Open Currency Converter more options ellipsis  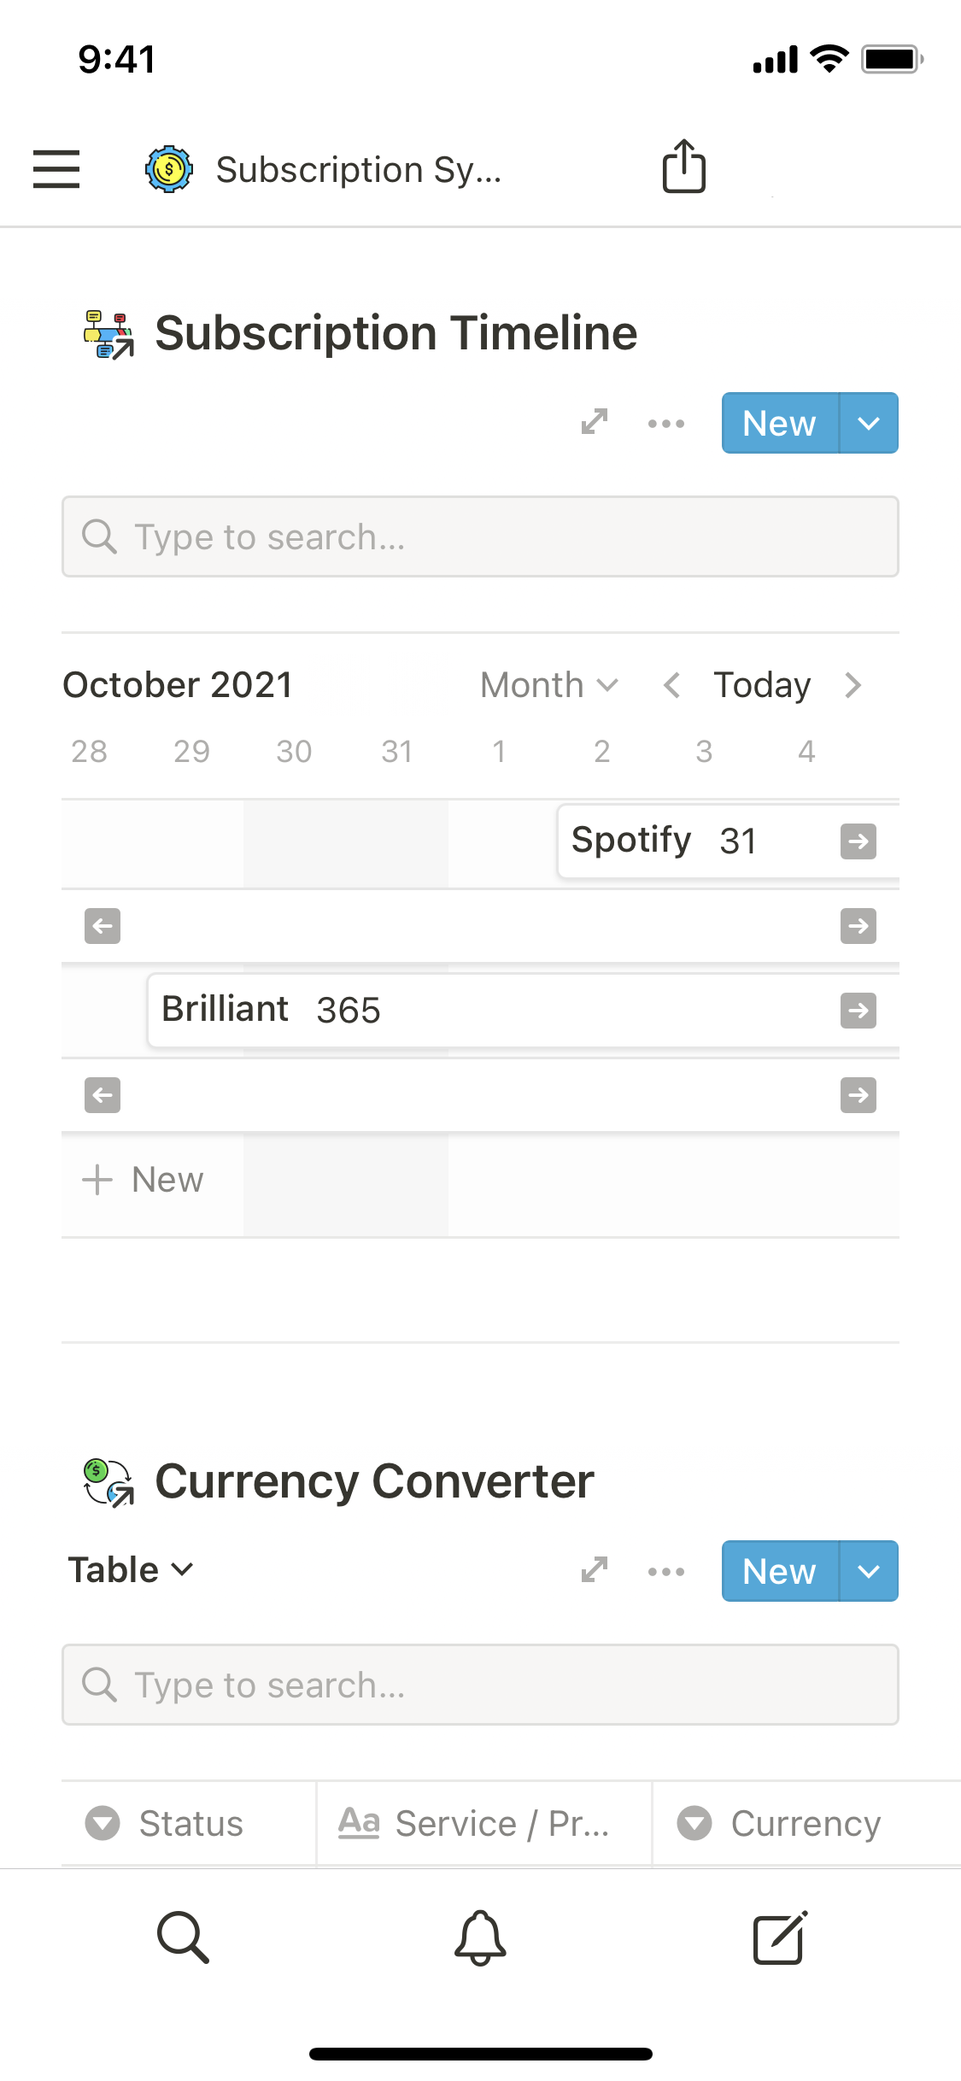pos(666,1571)
